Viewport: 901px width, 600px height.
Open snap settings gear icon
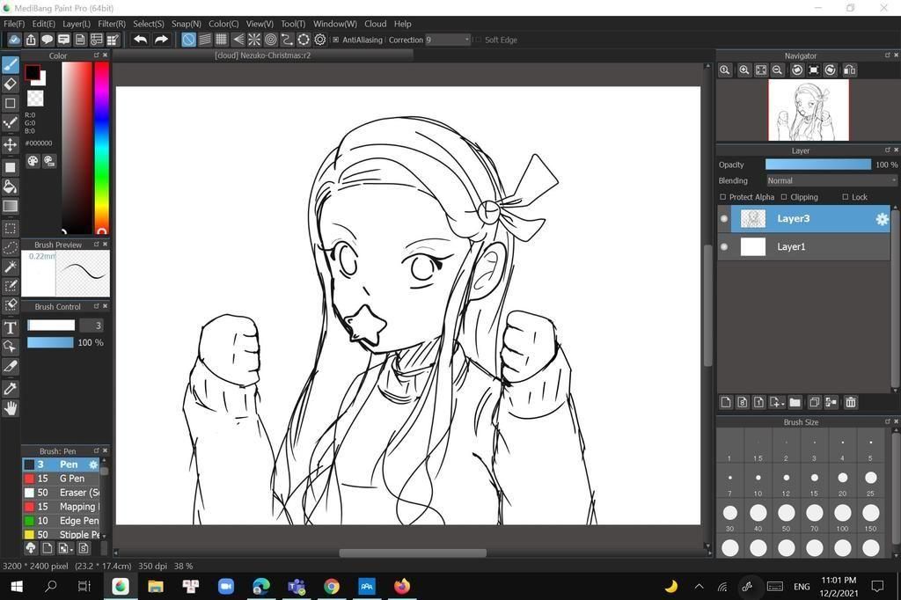[x=320, y=40]
